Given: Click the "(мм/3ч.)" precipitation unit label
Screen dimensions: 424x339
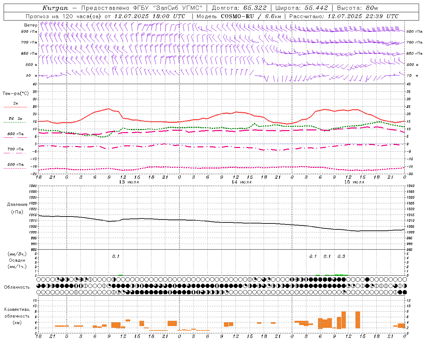Looking at the screenshot, I should [x=17, y=254].
